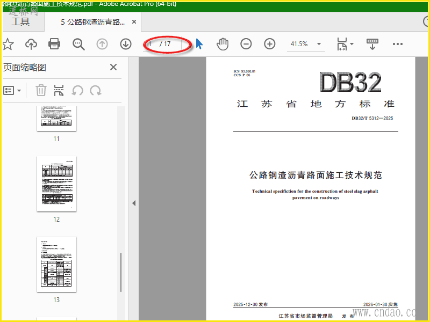This screenshot has width=430, height=322.
Task: Click the document title 公路钢渣沥青路面施工技术规范
Action: tap(316, 175)
